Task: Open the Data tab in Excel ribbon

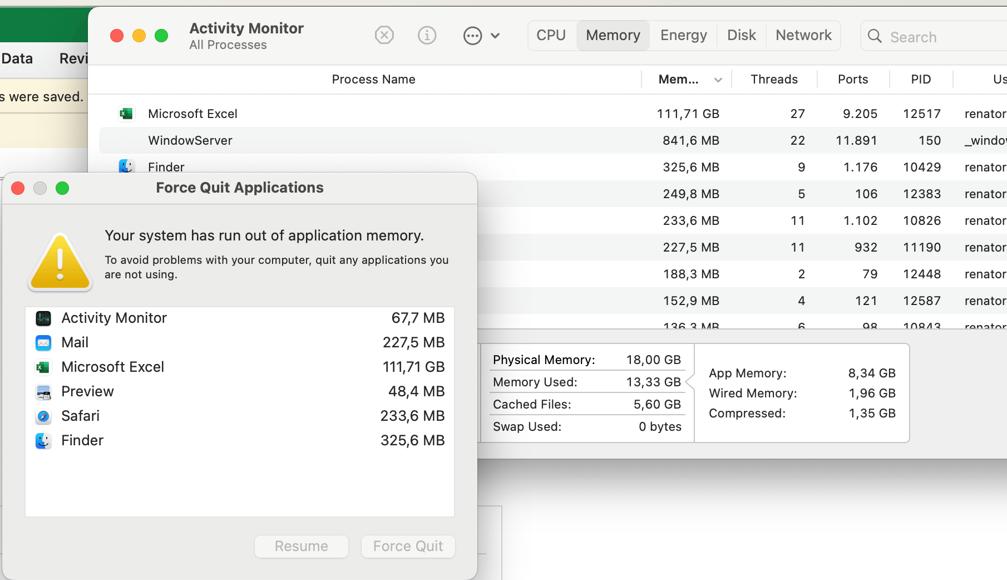Action: 17,58
